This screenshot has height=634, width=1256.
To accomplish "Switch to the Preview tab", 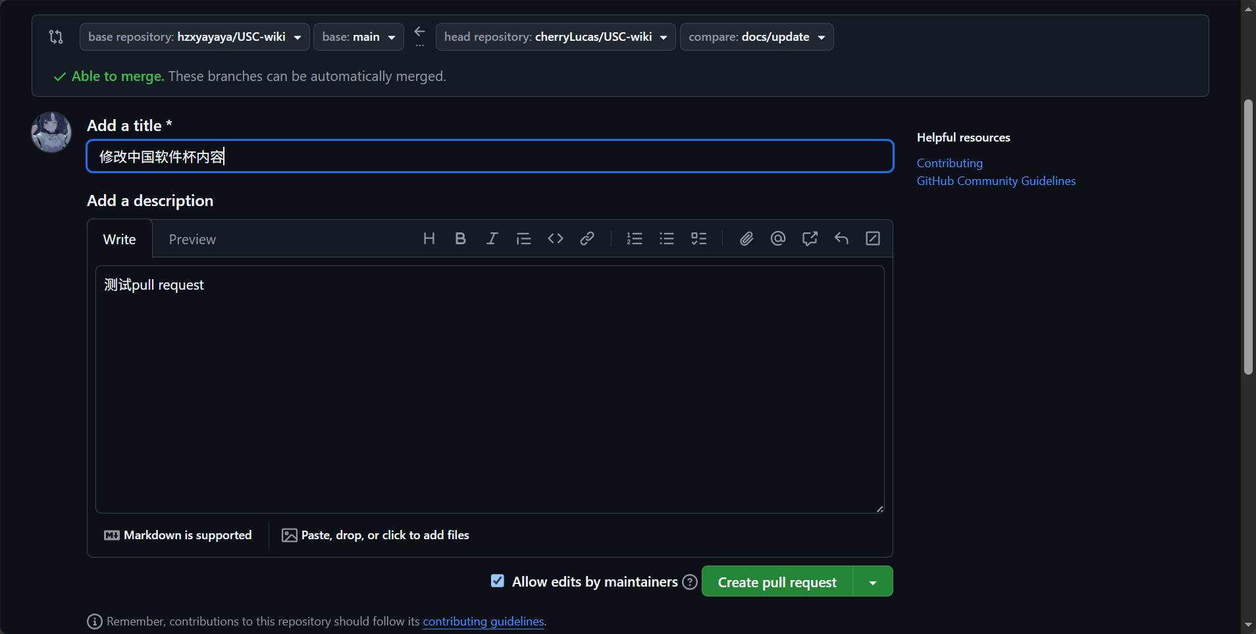I will click(x=192, y=239).
